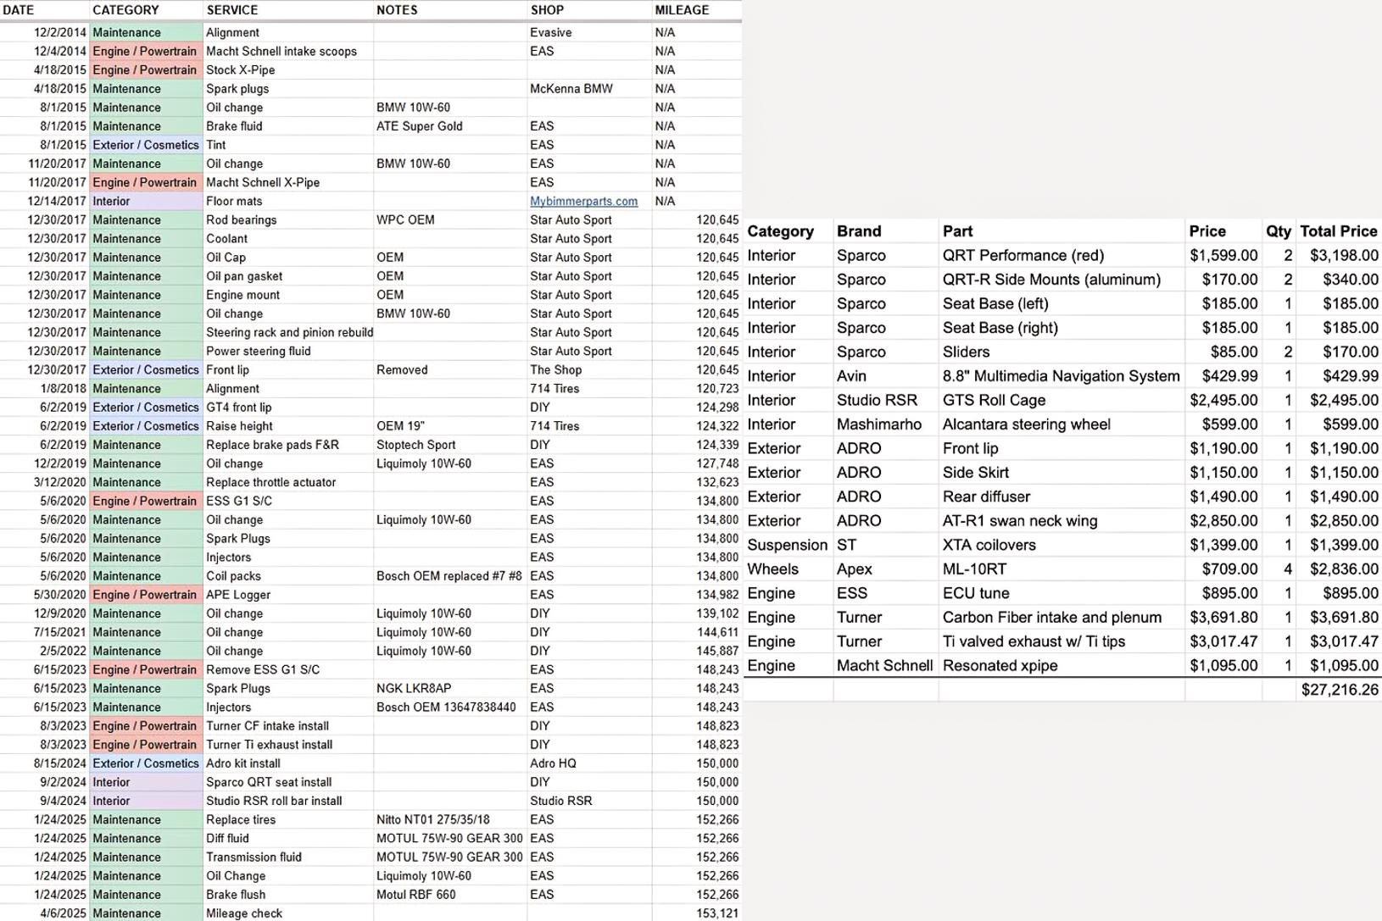Select the SERVICE column header
1382x921 pixels.
(x=231, y=10)
